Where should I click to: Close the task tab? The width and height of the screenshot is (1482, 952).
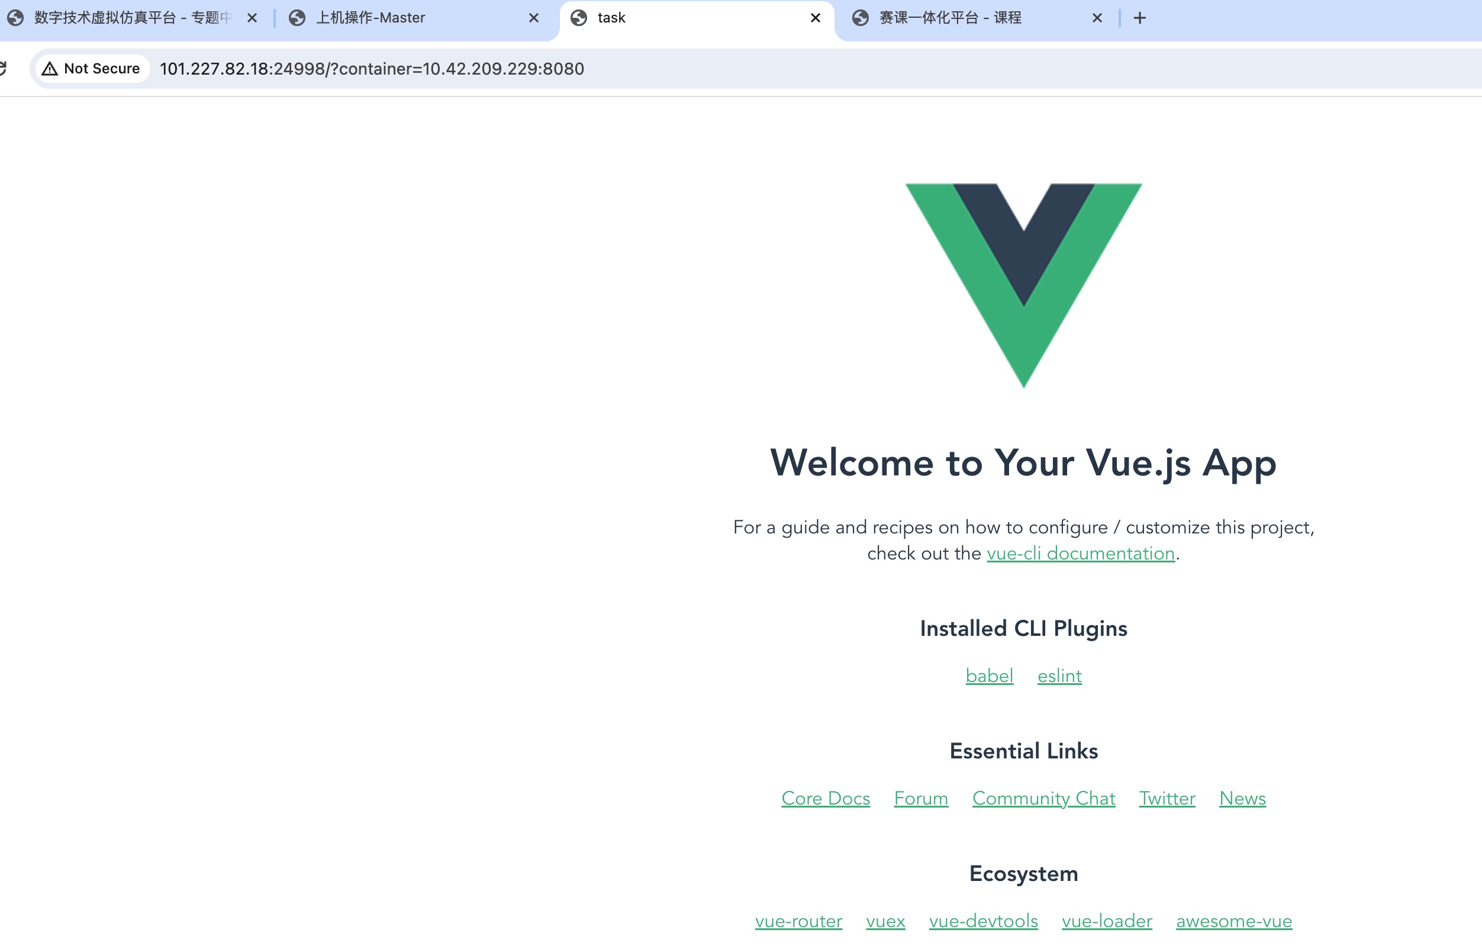coord(815,18)
